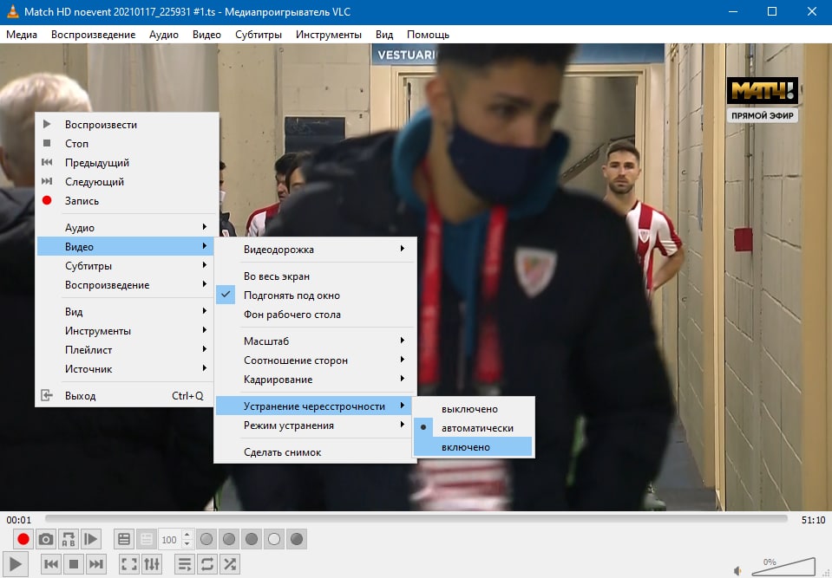Expand the Режим устранения submenu
This screenshot has height=578, width=832.
point(315,425)
